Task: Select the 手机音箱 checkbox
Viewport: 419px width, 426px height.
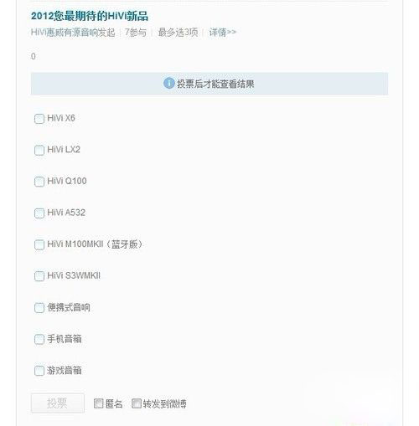Action: point(39,340)
